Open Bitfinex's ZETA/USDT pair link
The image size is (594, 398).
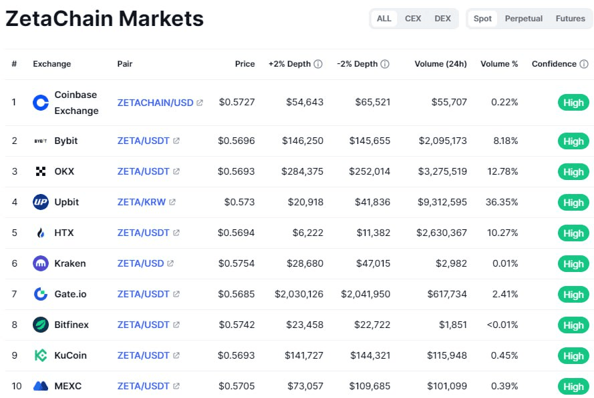tap(143, 324)
